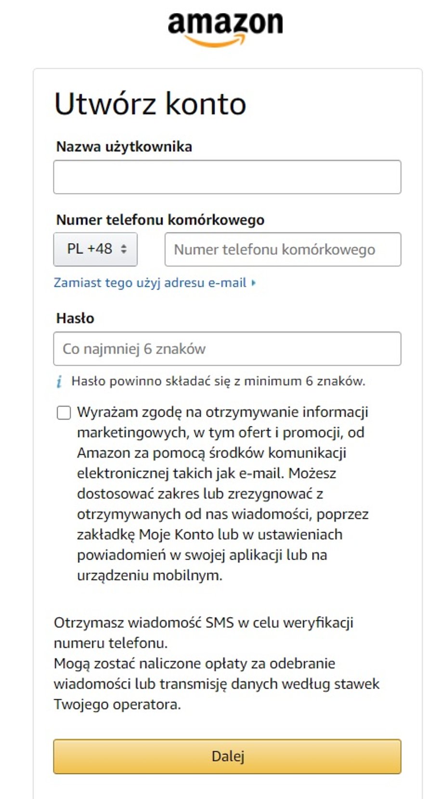The height and width of the screenshot is (799, 443).
Task: Select the disclosure triangle next to 'Zamiast tego'
Action: tap(254, 283)
